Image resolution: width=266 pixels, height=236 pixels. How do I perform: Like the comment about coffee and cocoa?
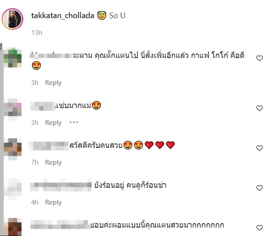coord(259,58)
